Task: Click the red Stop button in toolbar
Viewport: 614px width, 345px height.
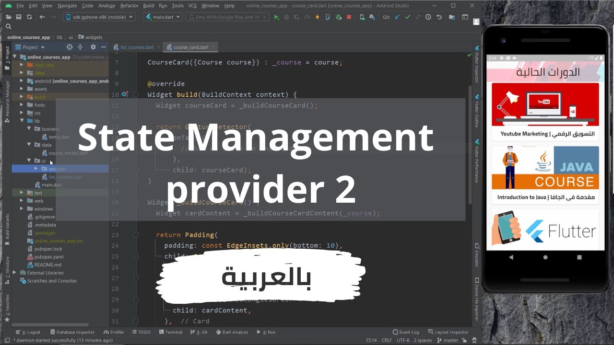Action: coord(349,17)
